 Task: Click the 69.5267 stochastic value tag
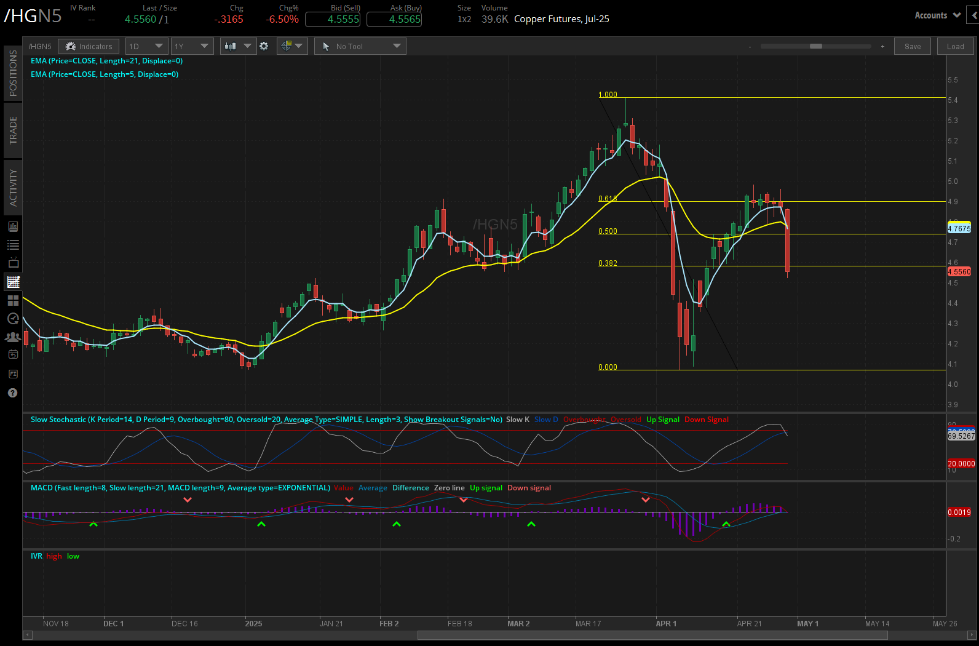pyautogui.click(x=961, y=436)
